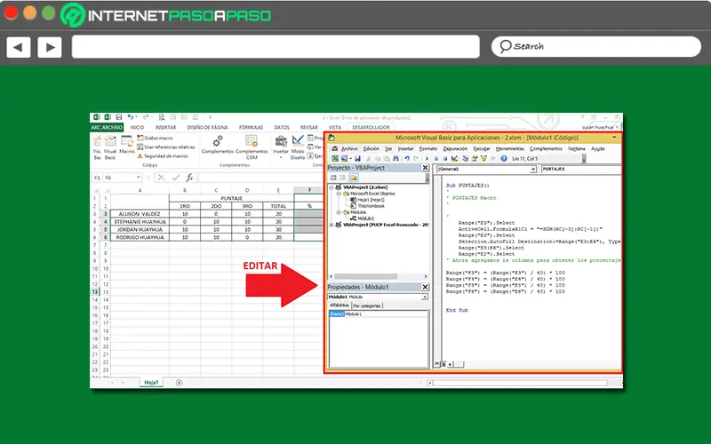The image size is (711, 444).
Task: Click the Excel undo arrow icon
Action: [x=130, y=117]
